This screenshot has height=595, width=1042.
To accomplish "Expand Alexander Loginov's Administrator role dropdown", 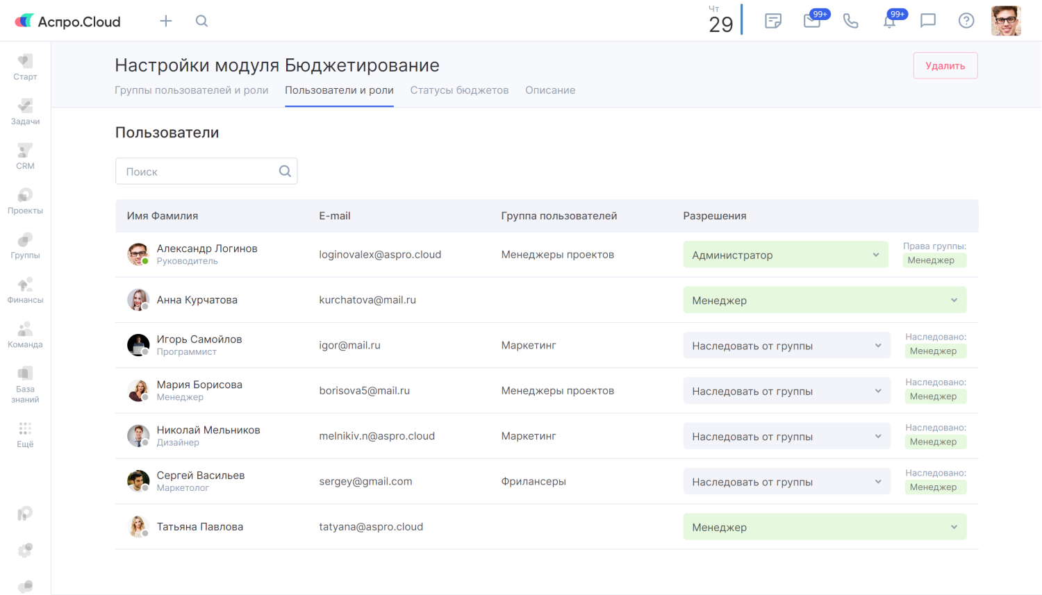I will pyautogui.click(x=785, y=255).
